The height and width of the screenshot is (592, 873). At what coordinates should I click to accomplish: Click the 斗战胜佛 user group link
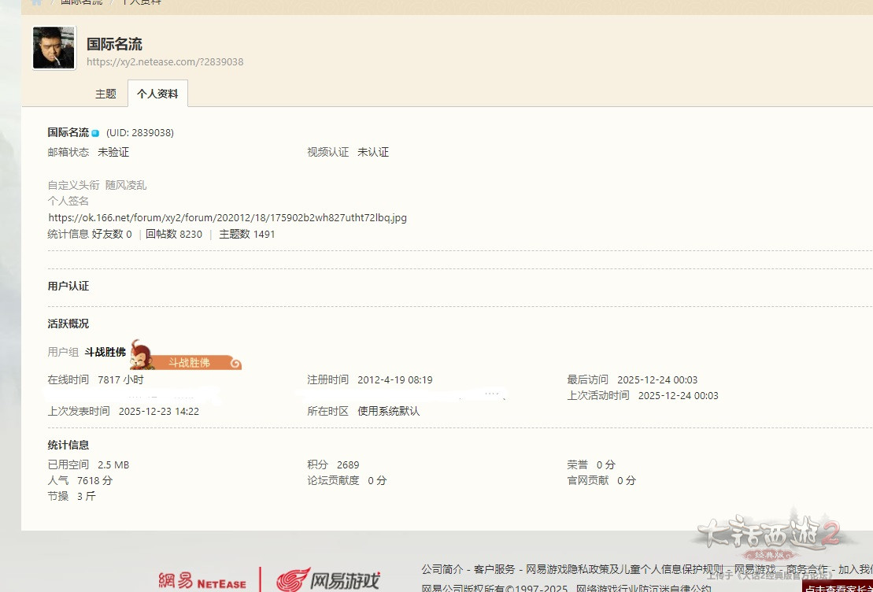[105, 352]
